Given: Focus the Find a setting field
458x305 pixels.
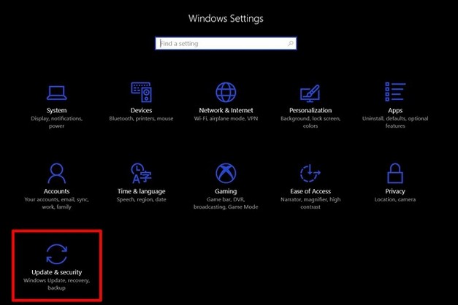Looking at the screenshot, I should [x=226, y=44].
